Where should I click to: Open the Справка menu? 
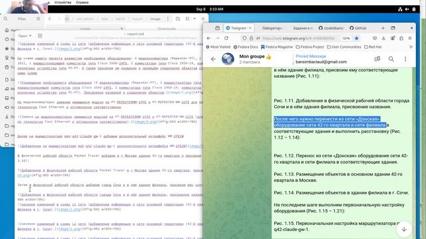tap(82, 2)
